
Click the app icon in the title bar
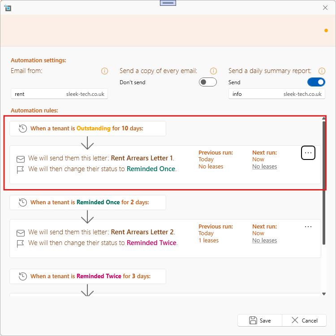coord(8,8)
